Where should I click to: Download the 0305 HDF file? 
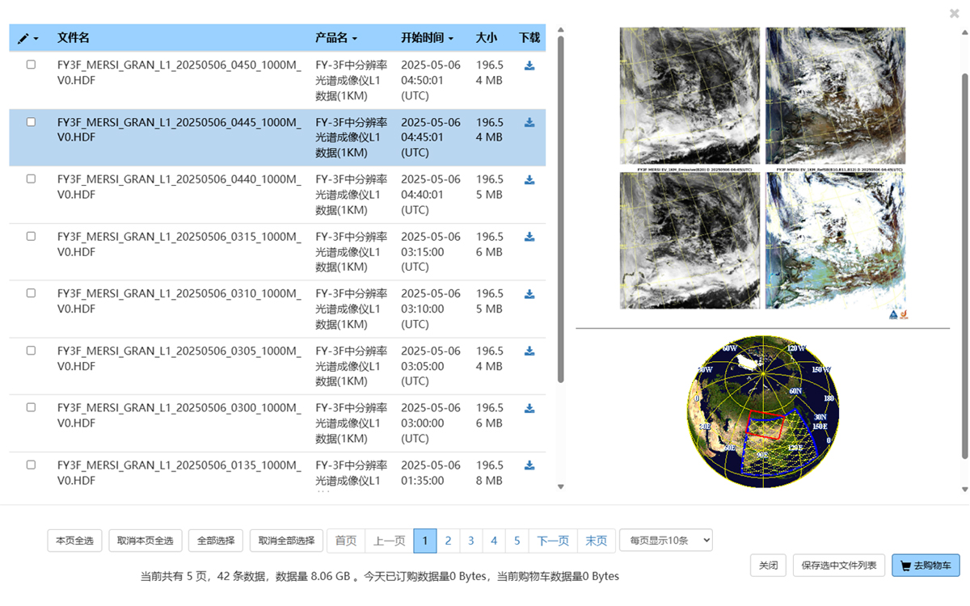(529, 351)
